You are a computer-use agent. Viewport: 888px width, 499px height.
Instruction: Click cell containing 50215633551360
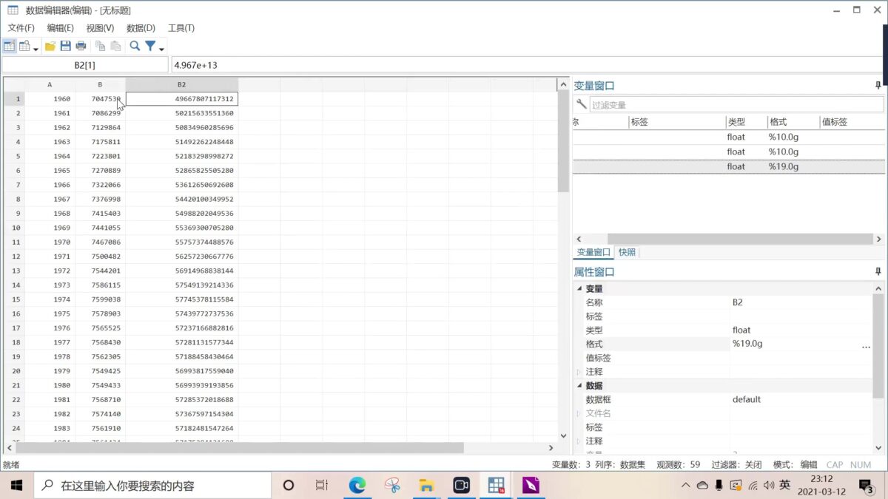(x=181, y=113)
